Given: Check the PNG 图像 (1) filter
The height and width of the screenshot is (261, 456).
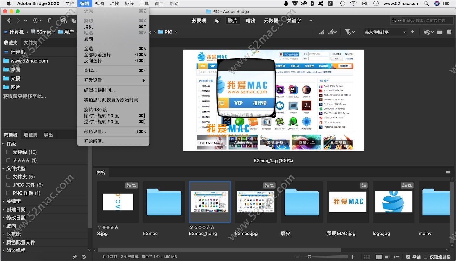Looking at the screenshot, I should click(8, 193).
